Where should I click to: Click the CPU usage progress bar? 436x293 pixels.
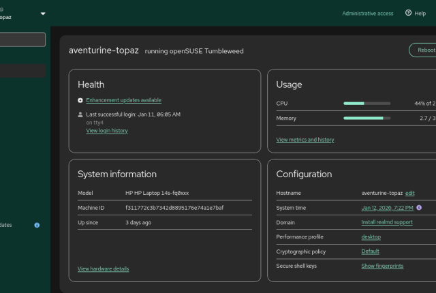(x=367, y=104)
